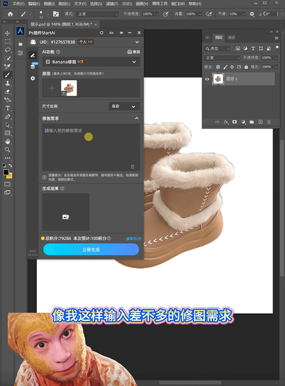
Task: Toggle lock all padlock icon
Action: (x=246, y=67)
